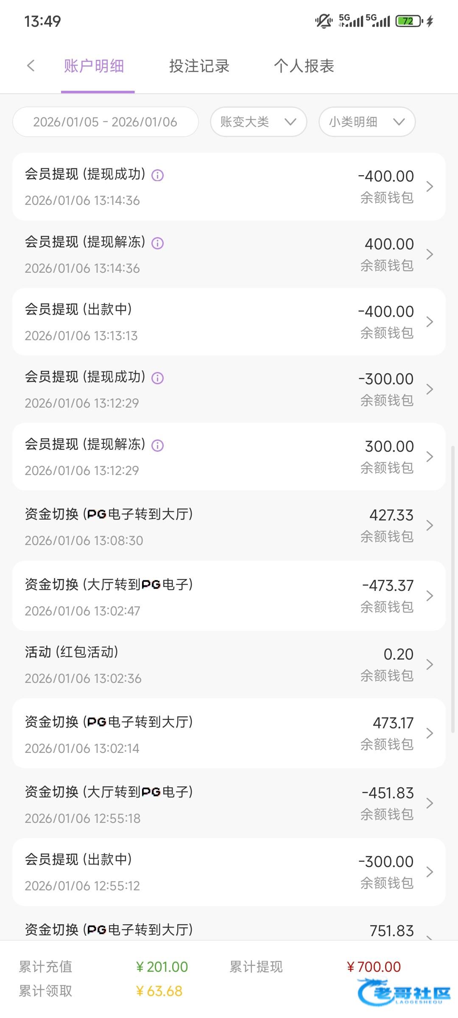This screenshot has height=1018, width=458.
Task: Open the 12:55:12 出款中 -300.00 record
Action: click(x=229, y=872)
